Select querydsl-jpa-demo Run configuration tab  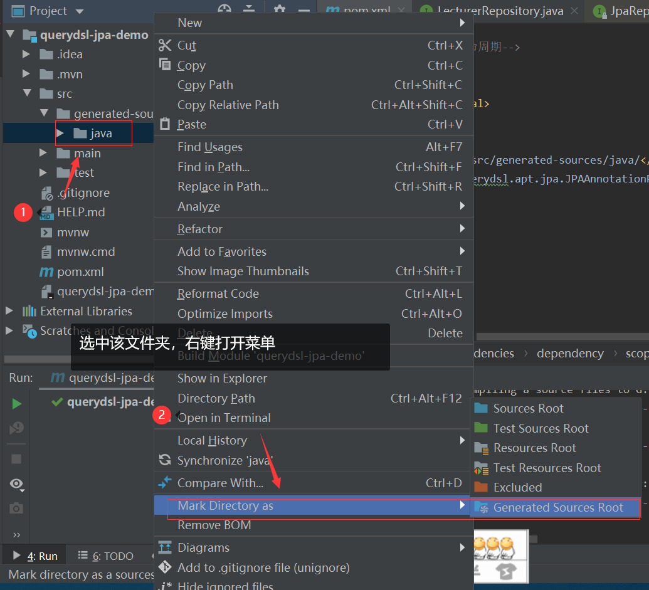pos(102,377)
